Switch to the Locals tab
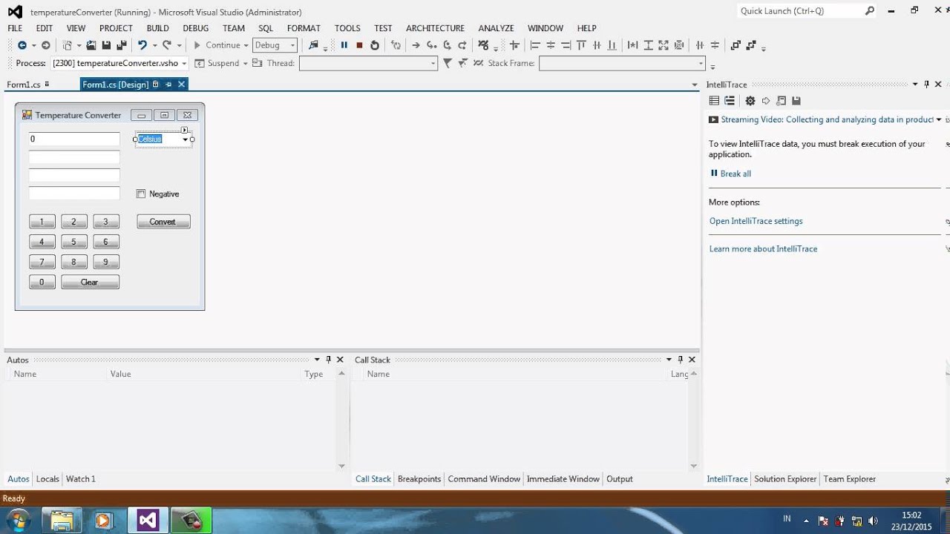The image size is (950, 534). (x=47, y=479)
